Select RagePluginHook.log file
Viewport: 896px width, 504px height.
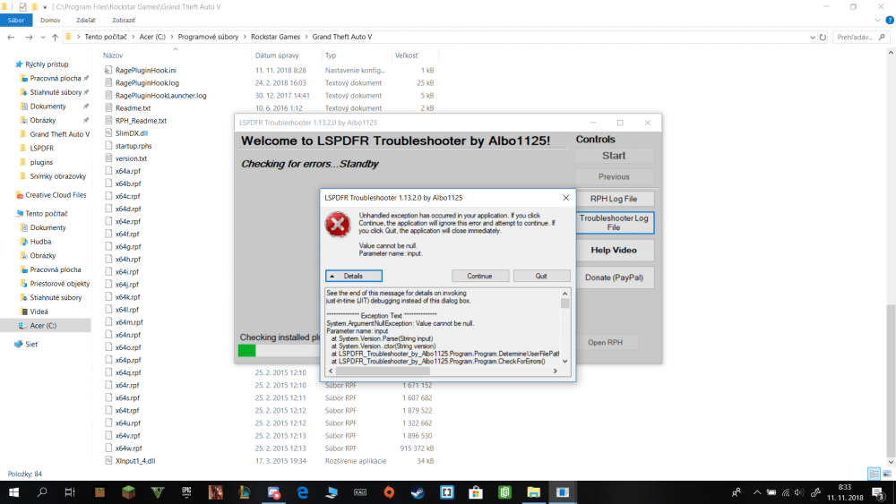point(147,82)
